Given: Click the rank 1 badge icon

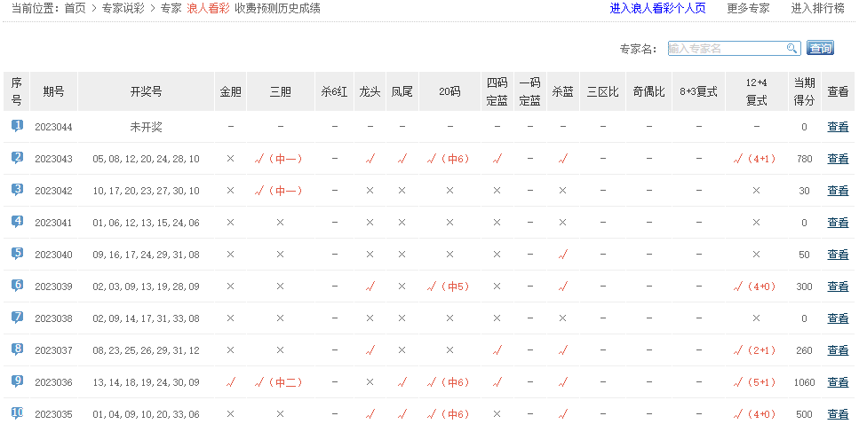Looking at the screenshot, I should [x=17, y=126].
